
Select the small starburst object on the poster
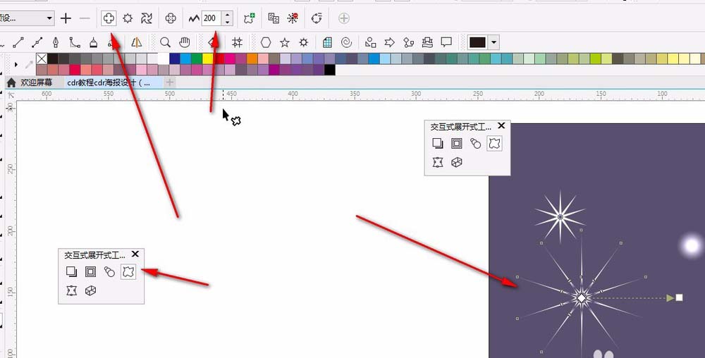(x=560, y=216)
